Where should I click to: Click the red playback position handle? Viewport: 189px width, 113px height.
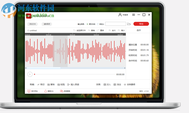[35, 74]
